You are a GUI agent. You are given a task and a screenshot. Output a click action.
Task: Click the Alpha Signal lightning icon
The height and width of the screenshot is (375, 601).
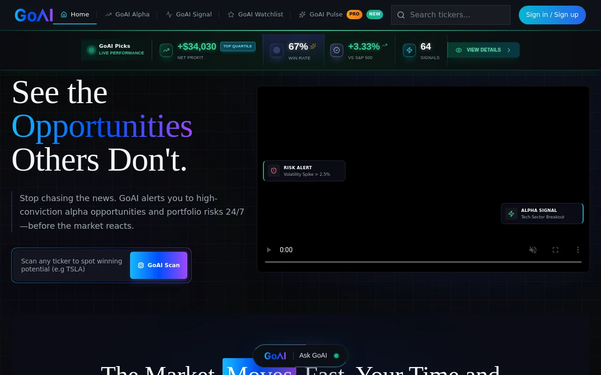tap(511, 214)
